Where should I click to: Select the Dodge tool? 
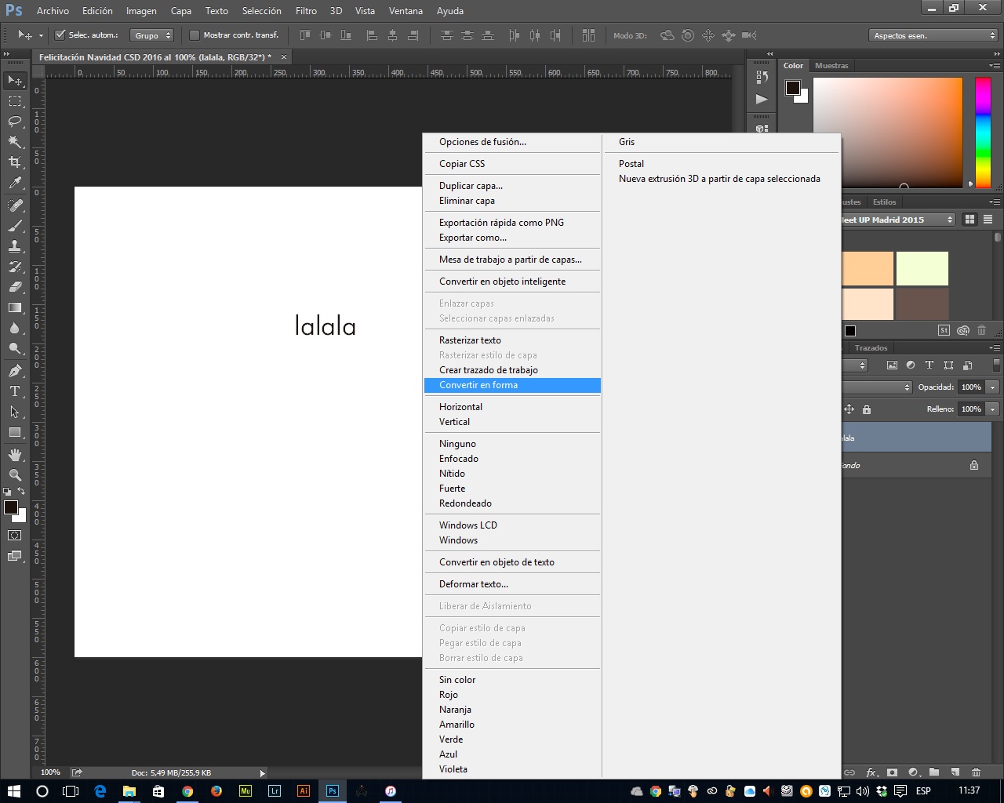[x=15, y=348]
